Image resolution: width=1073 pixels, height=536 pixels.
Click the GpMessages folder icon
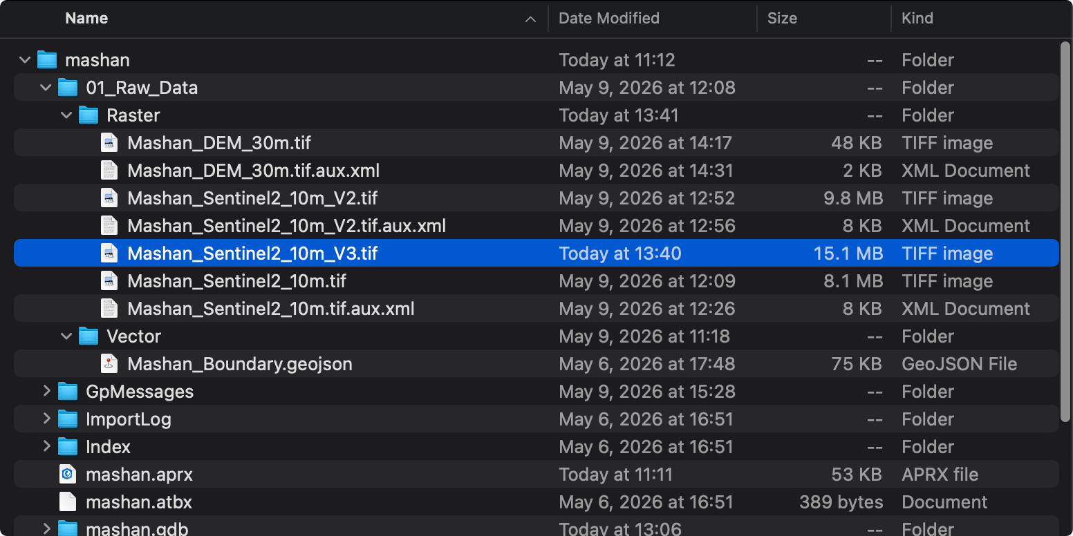[x=67, y=392]
